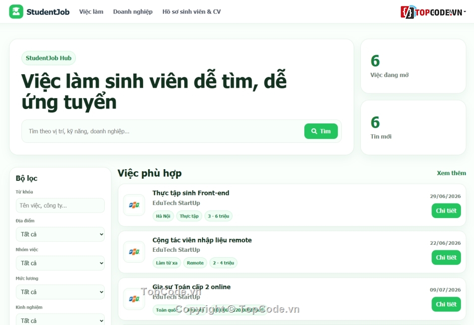
Task: Go to Doanh nghiệp menu item
Action: (133, 12)
